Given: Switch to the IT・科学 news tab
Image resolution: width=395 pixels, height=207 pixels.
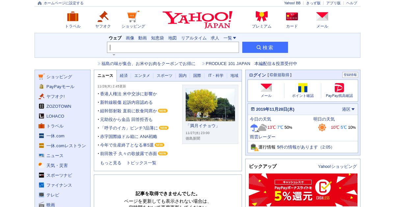Looking at the screenshot, I should click(x=216, y=76).
